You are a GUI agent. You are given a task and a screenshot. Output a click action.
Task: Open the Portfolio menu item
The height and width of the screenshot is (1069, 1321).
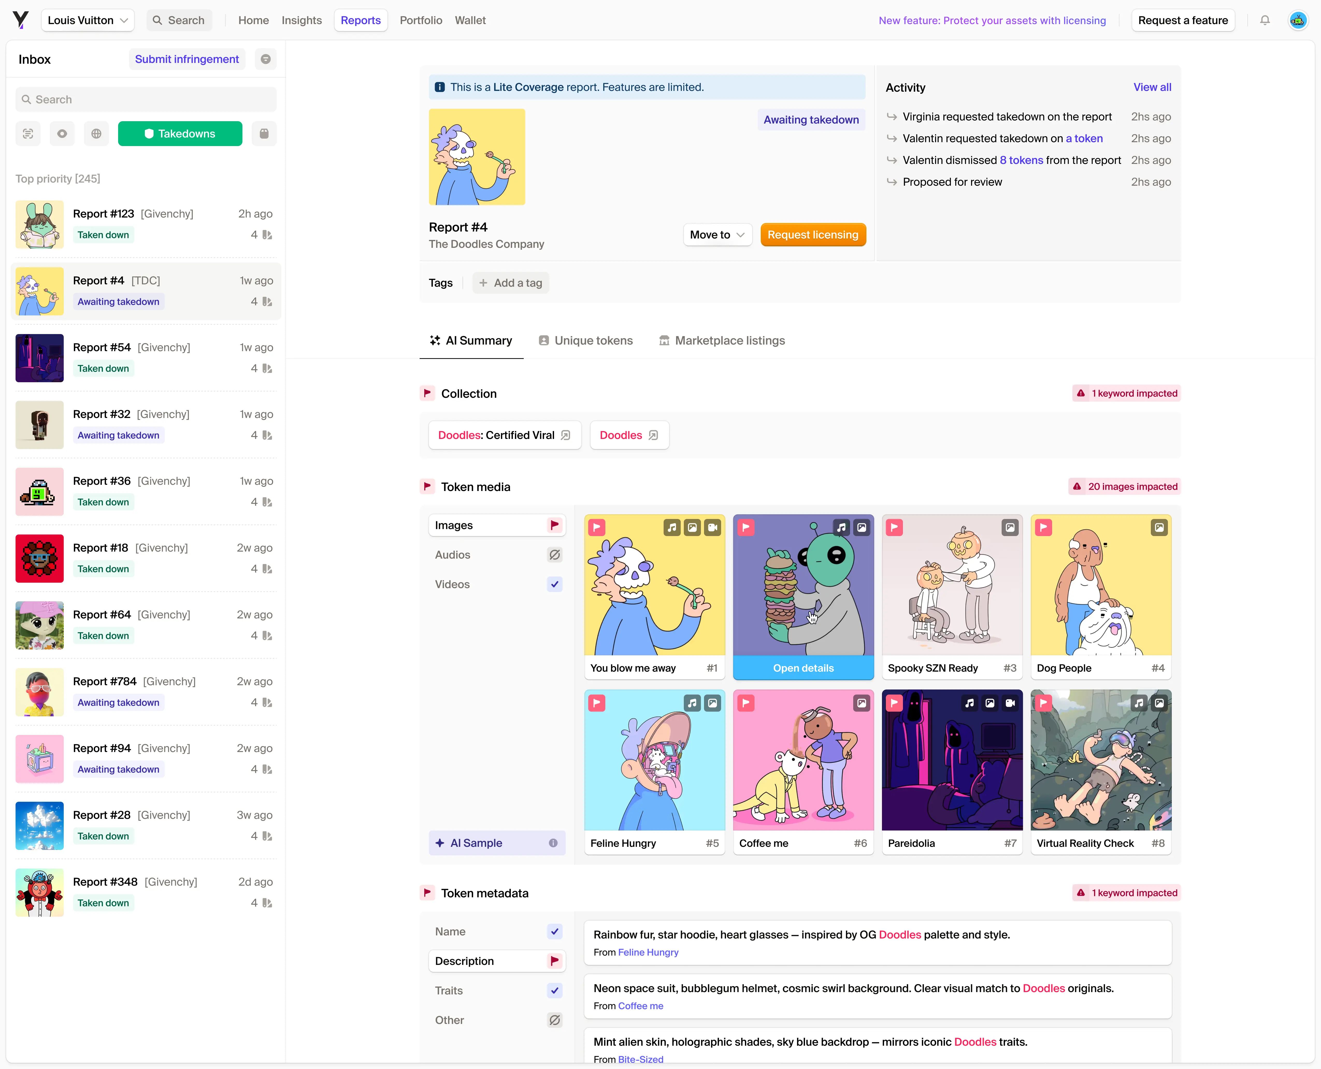tap(421, 20)
